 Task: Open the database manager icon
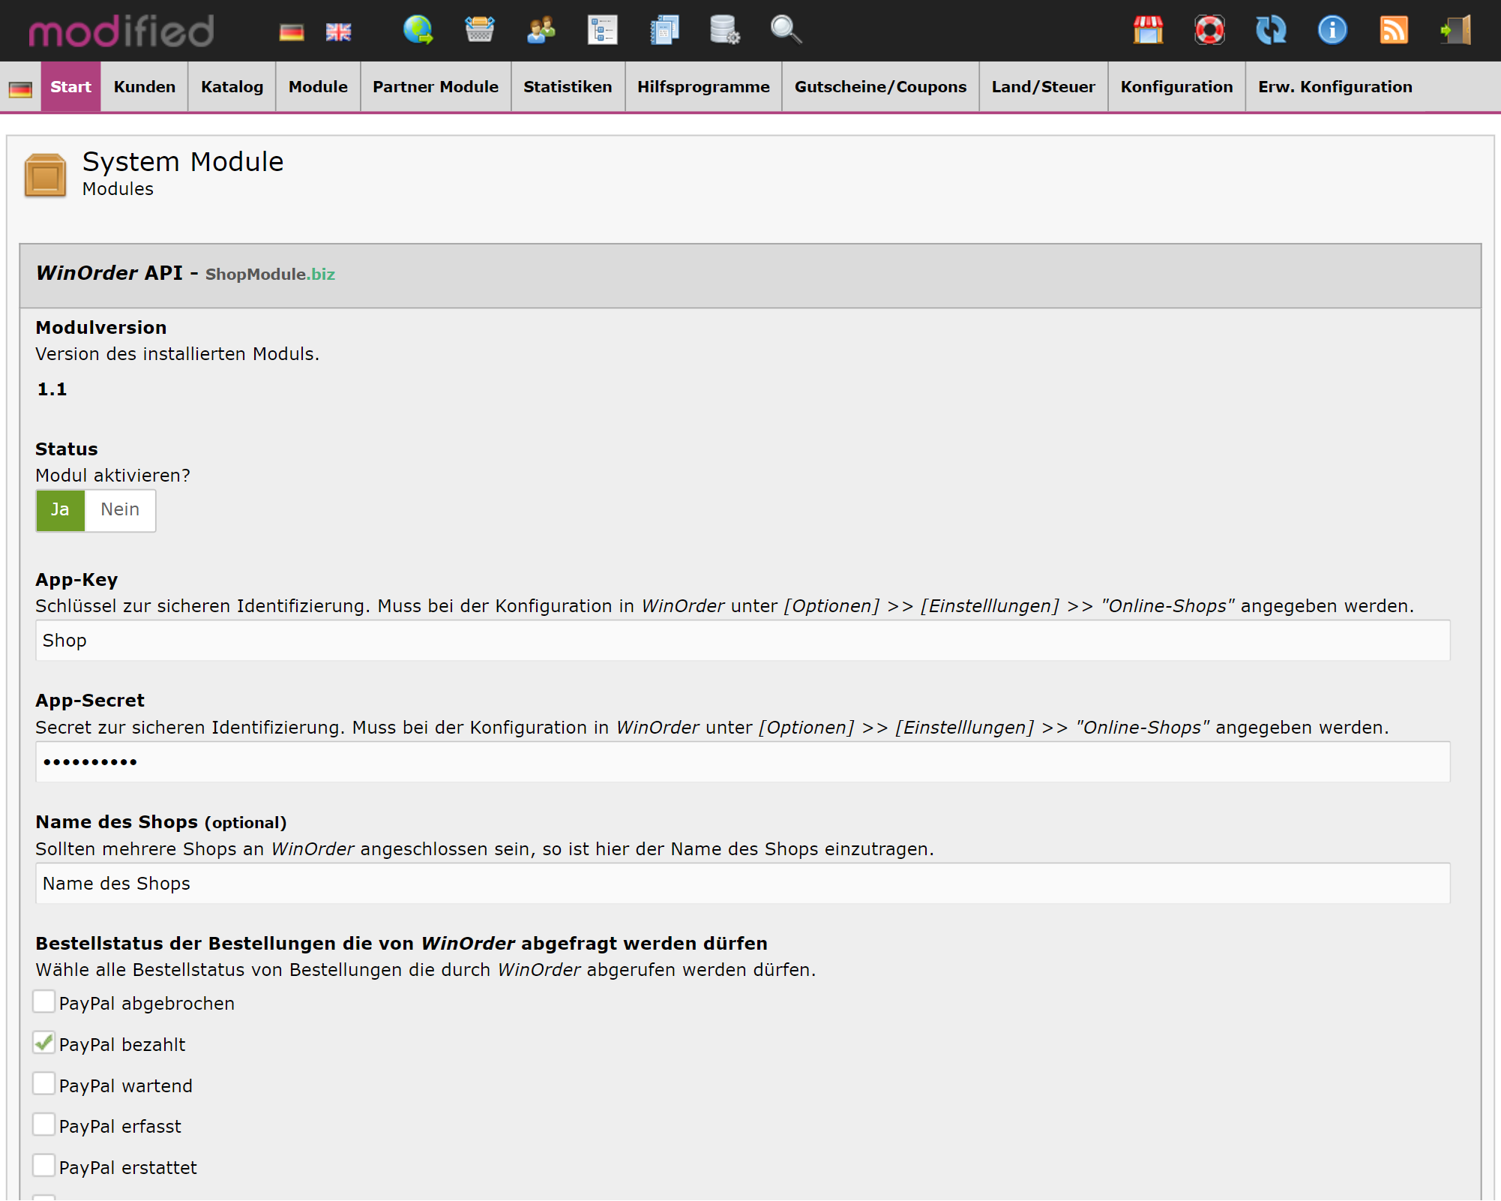[724, 31]
